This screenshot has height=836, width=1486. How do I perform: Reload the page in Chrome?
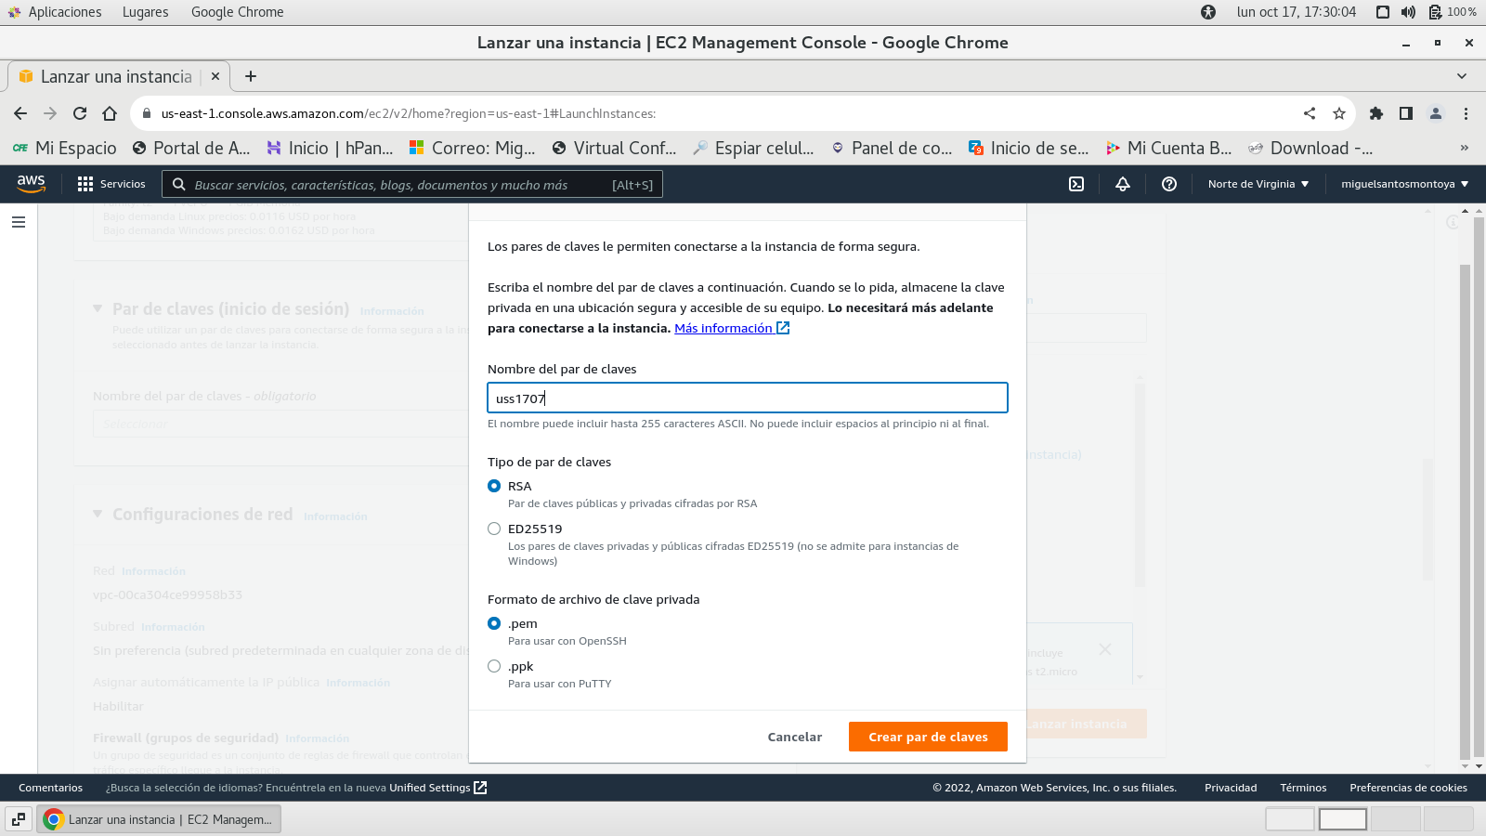coord(80,113)
